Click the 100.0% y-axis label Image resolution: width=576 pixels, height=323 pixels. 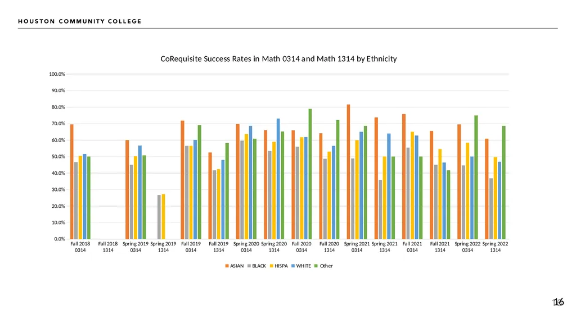57,74
